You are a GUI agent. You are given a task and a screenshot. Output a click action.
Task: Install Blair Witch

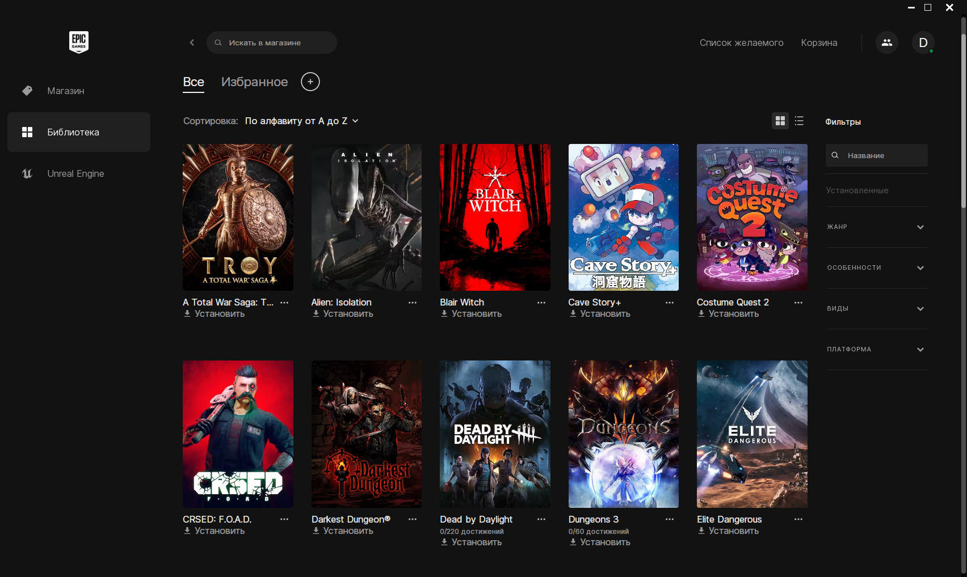click(472, 314)
